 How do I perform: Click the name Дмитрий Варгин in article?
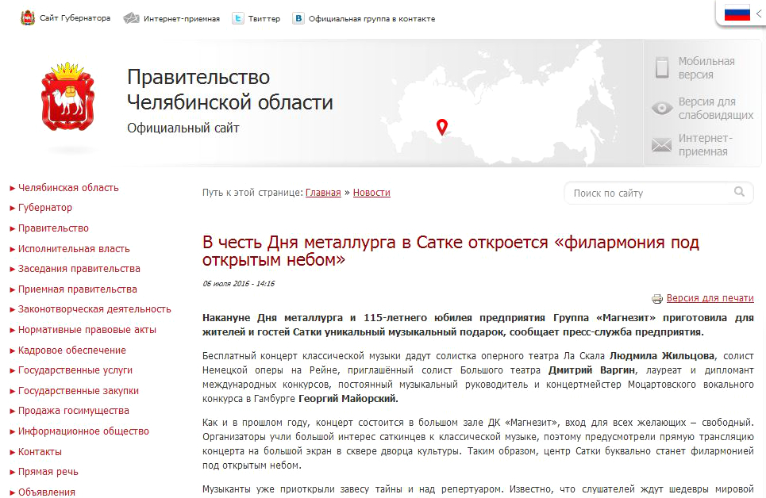point(591,370)
